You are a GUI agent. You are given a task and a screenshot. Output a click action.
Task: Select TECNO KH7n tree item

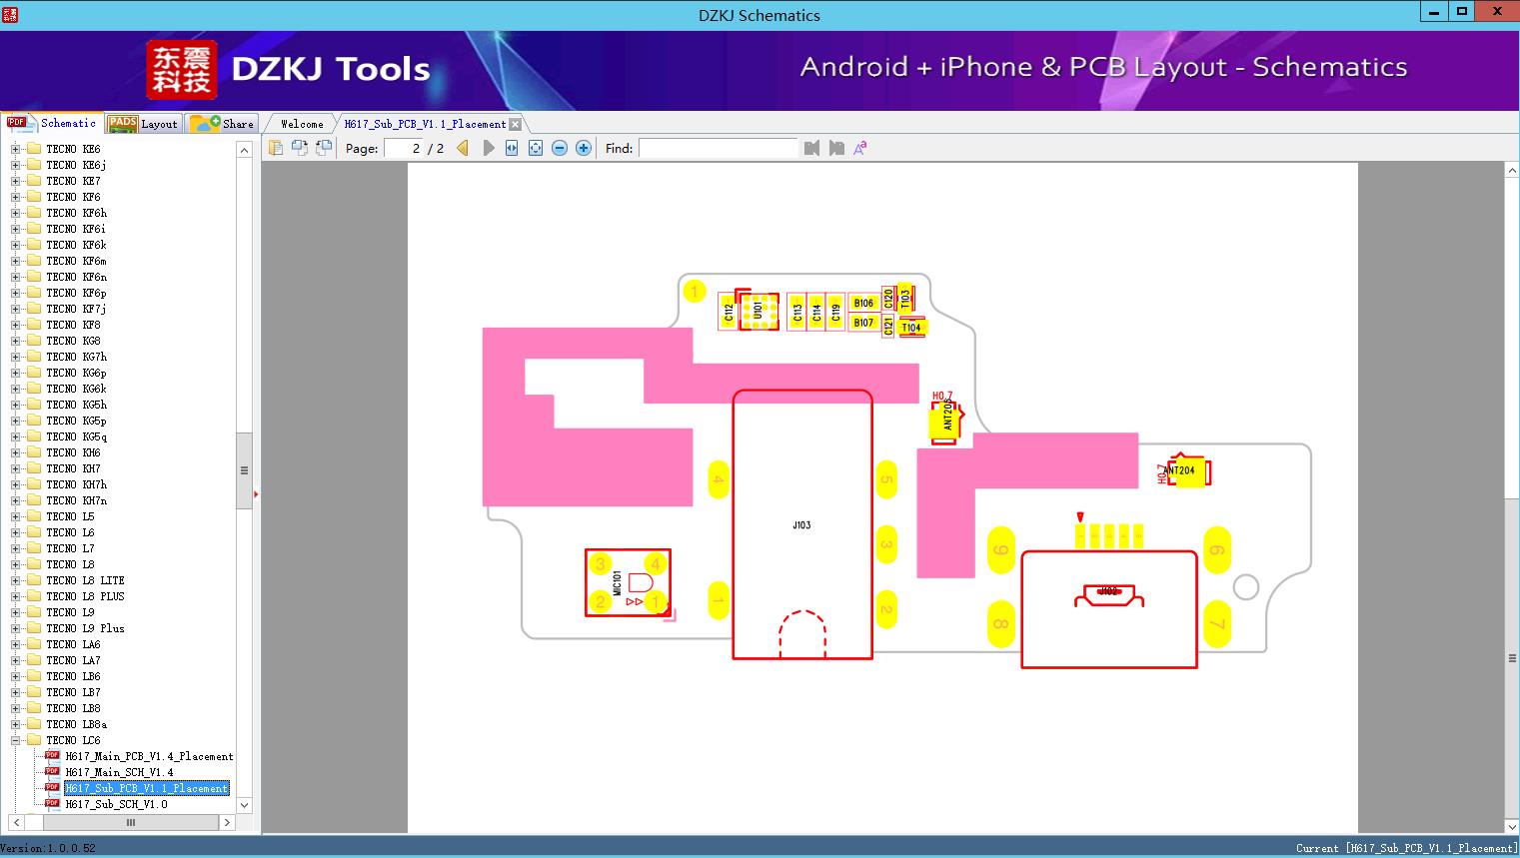(76, 500)
